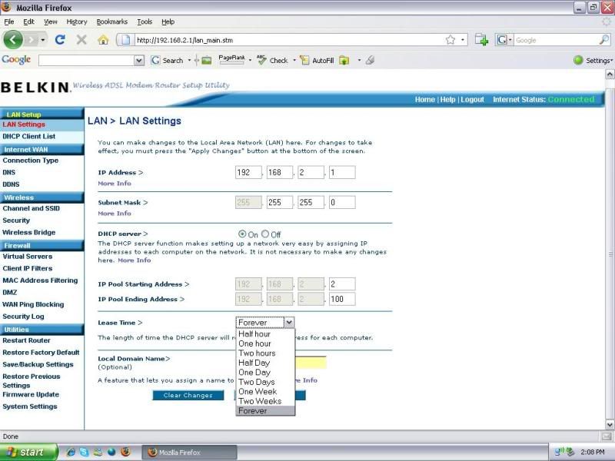Screen dimensions: 615x461
Task: Choose One Week lease time option
Action: click(257, 392)
